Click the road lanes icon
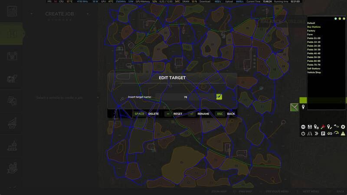Image resolution: width=347 pixels, height=195 pixels. 310,133
